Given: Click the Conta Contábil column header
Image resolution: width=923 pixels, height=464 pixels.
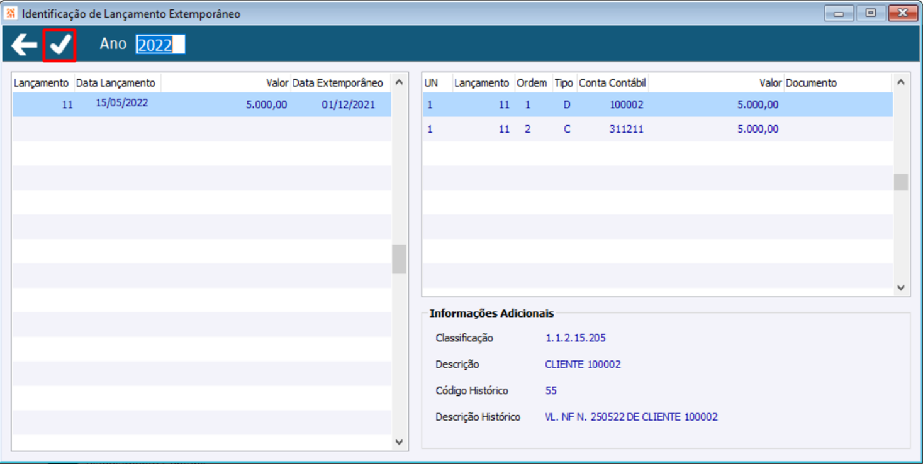Looking at the screenshot, I should 613,83.
